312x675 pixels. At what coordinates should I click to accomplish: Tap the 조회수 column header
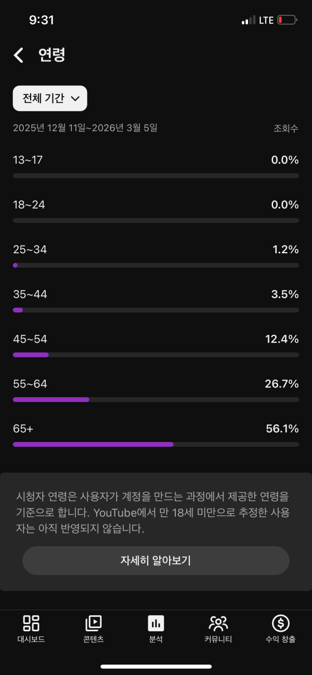point(286,128)
